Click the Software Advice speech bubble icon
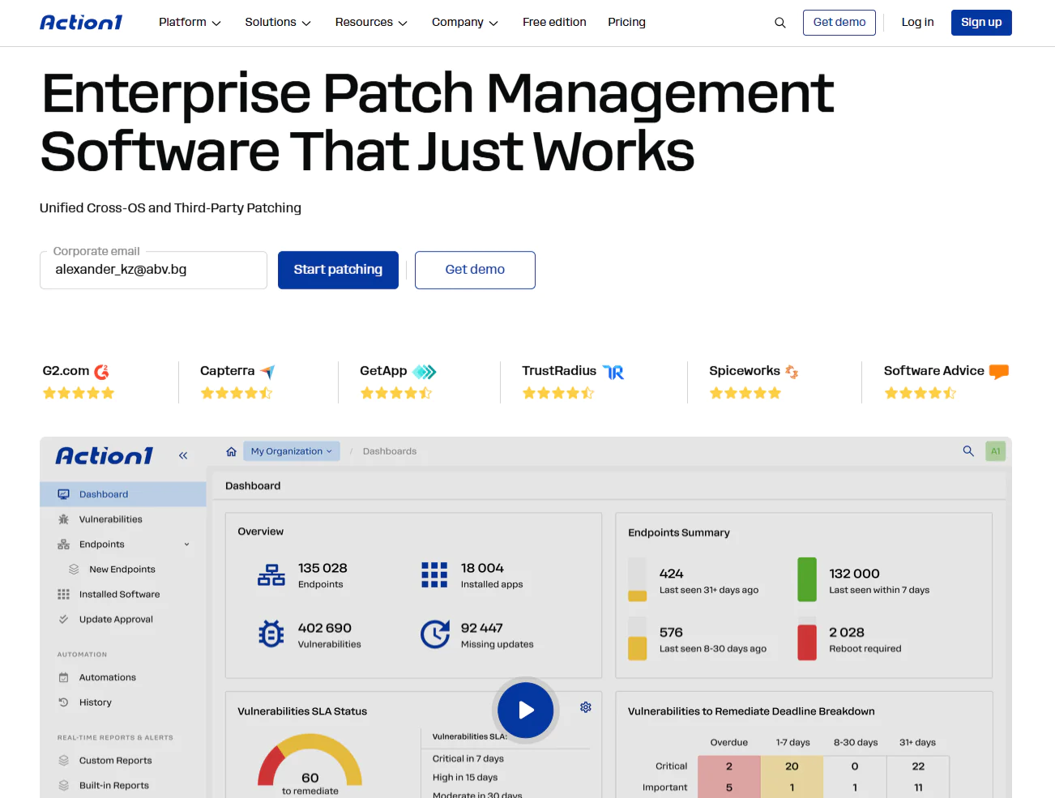The height and width of the screenshot is (798, 1055). 999,372
